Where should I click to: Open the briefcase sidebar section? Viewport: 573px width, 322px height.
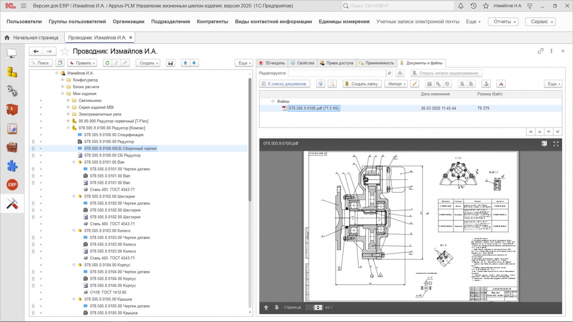tap(12, 147)
